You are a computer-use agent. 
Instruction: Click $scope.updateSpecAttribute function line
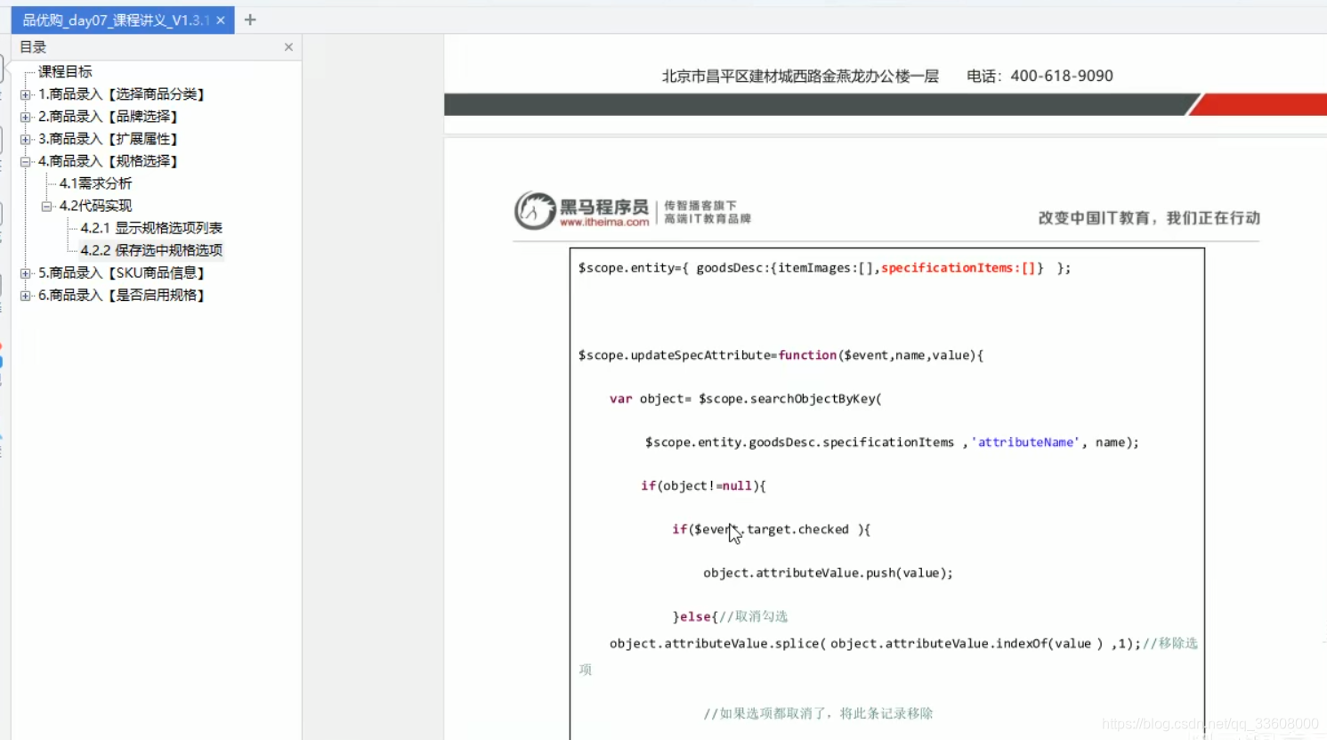[781, 355]
